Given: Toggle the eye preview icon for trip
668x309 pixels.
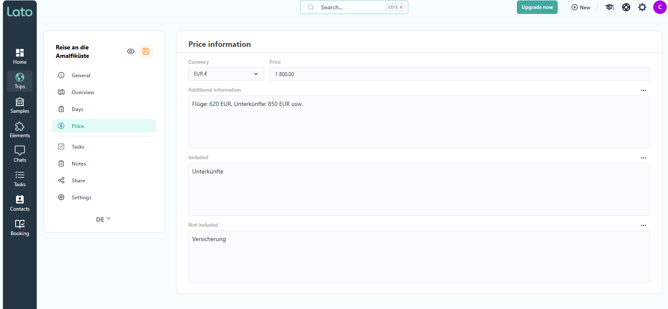Looking at the screenshot, I should click(130, 51).
